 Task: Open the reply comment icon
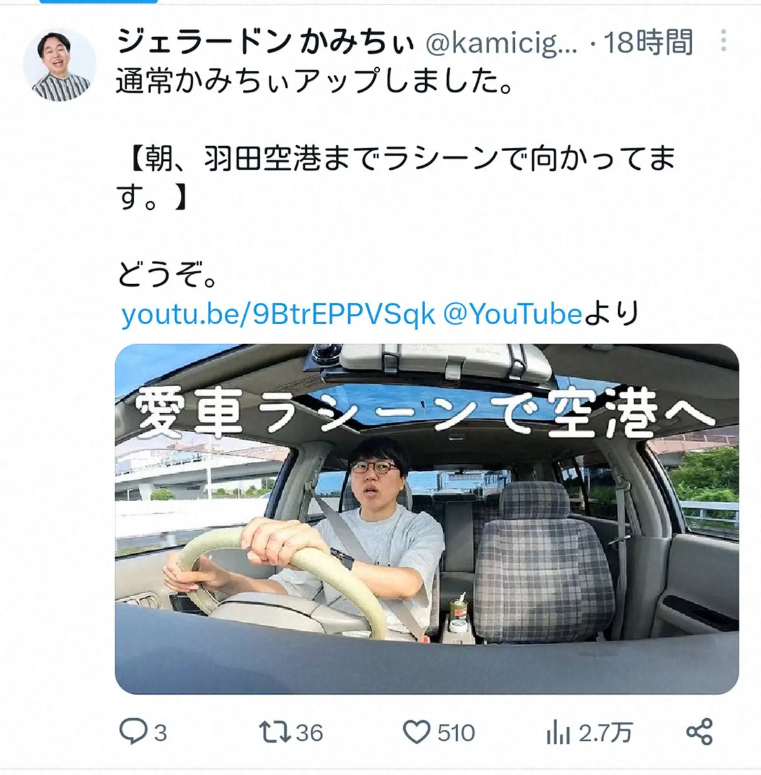pyautogui.click(x=134, y=732)
